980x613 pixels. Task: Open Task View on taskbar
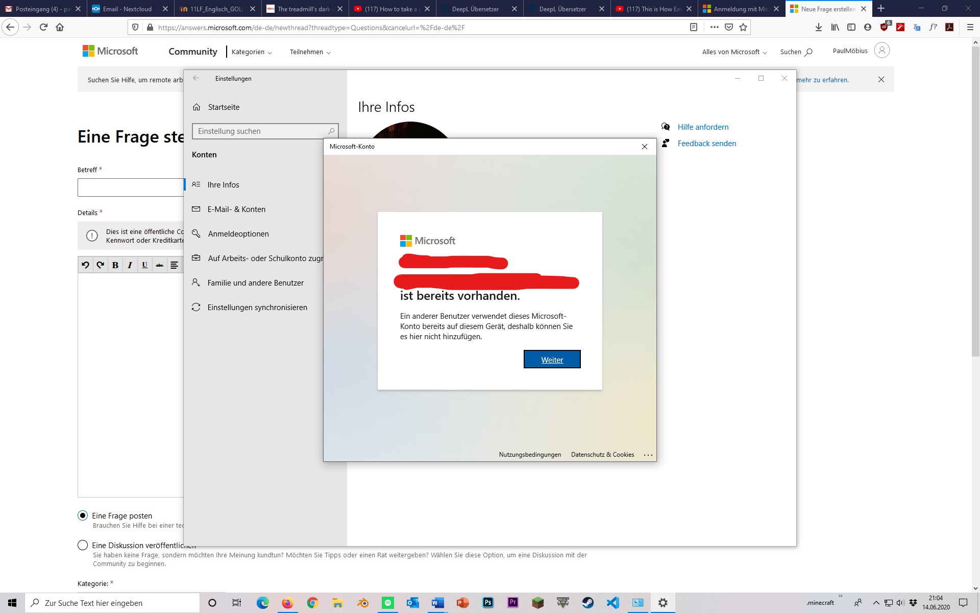pyautogui.click(x=237, y=603)
